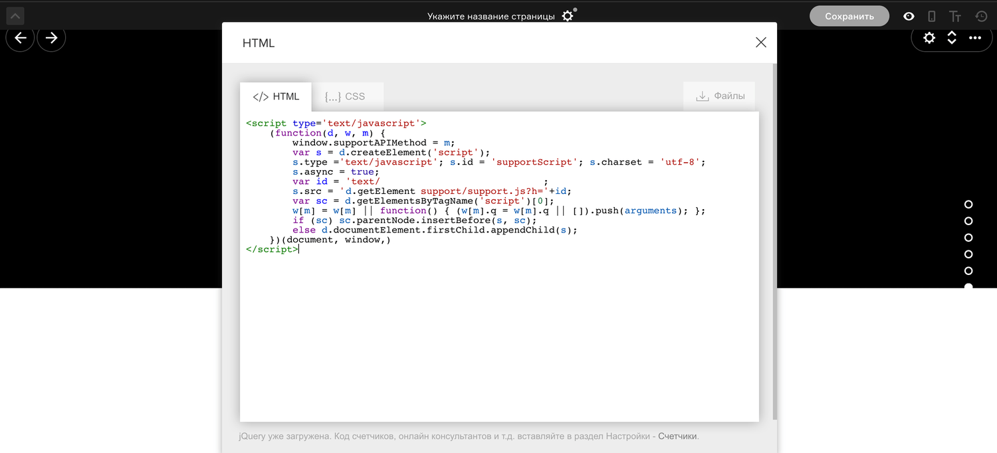Go forward with the right arrow
Viewport: 997px width, 453px height.
51,38
